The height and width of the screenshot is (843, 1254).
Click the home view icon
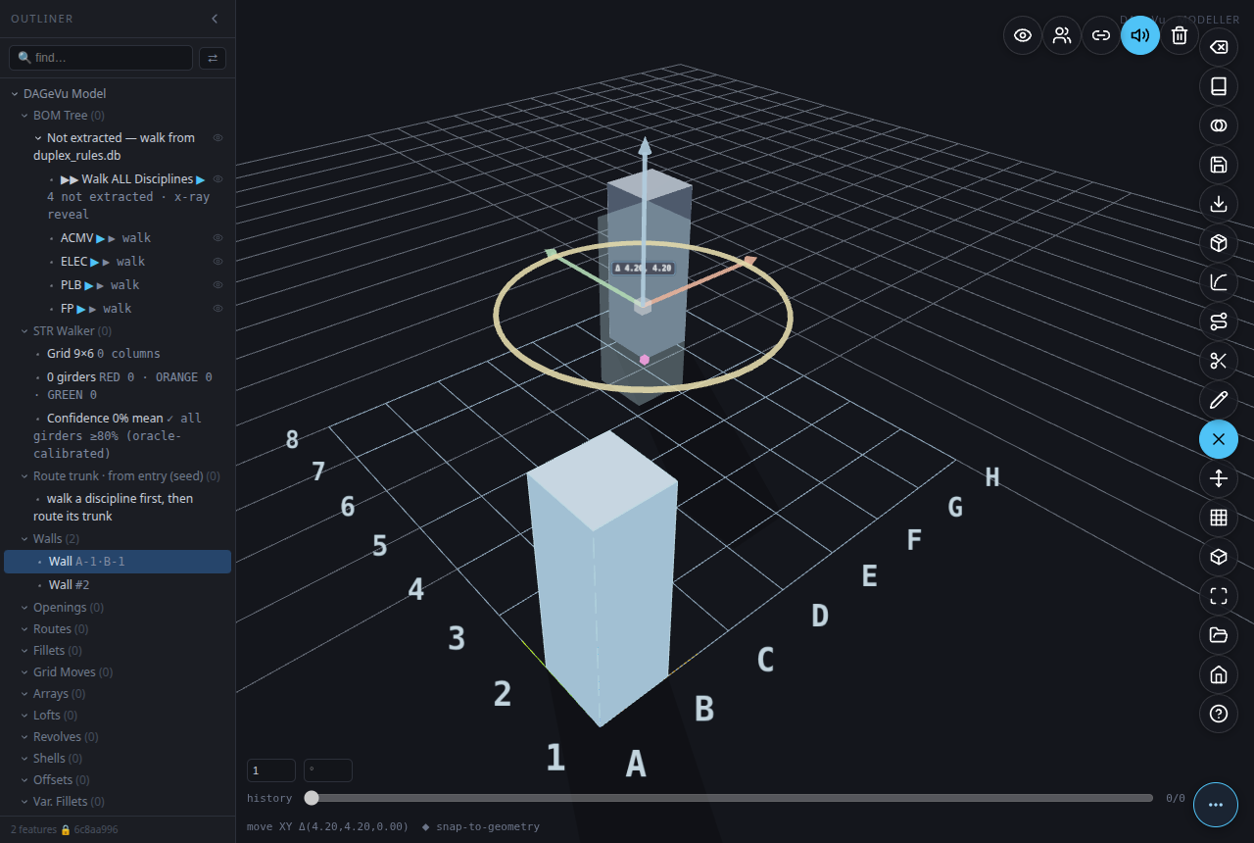[1219, 674]
